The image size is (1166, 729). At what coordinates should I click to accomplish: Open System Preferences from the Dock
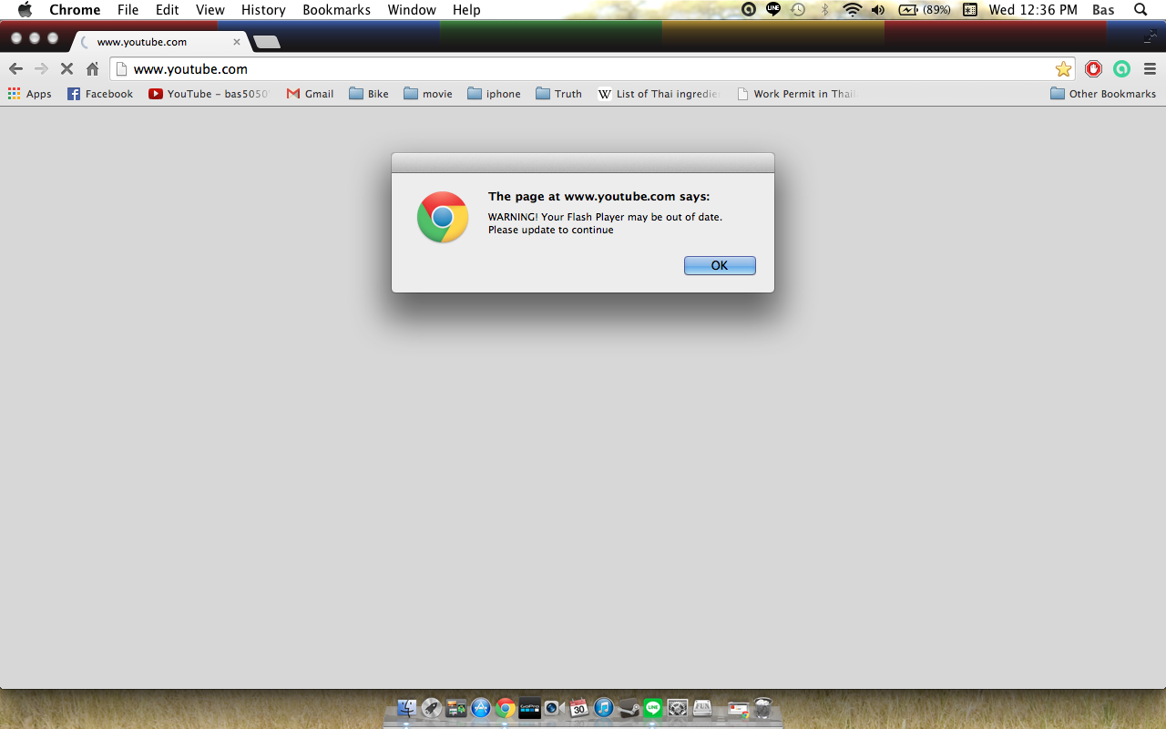coord(677,708)
